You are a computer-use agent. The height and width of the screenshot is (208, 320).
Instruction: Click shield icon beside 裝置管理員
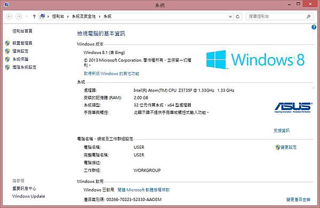pos(7,43)
